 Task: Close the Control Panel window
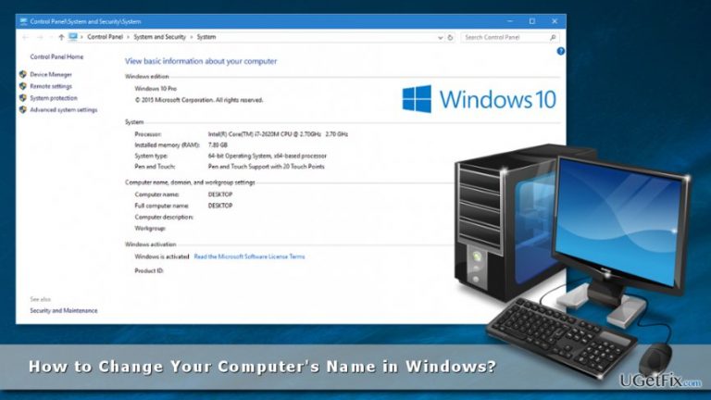555,21
